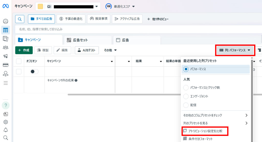Screen dimensions: 262x142
Task: Select the パフォーマンス preset radio button
Action: click(x=186, y=69)
